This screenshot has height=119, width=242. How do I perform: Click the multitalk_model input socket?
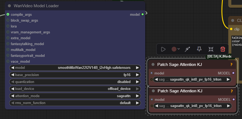(x=8, y=50)
